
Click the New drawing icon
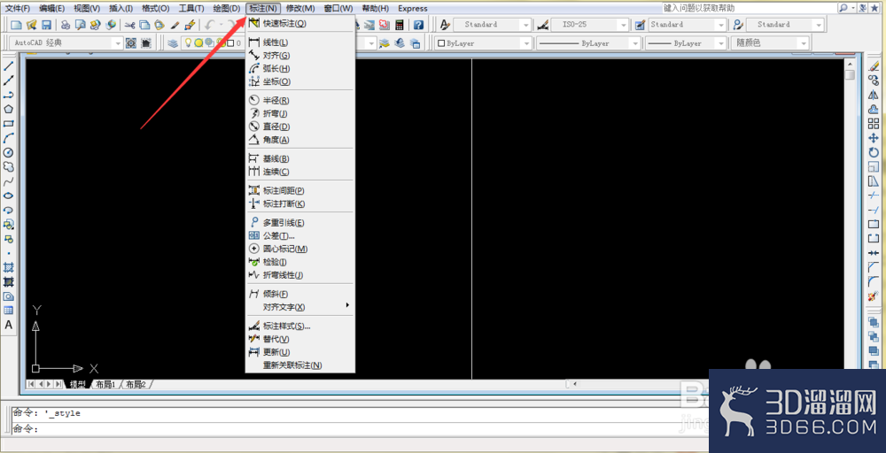coord(17,25)
